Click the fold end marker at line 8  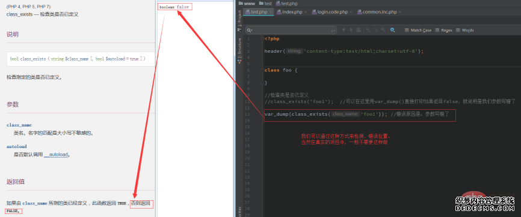coord(262,83)
